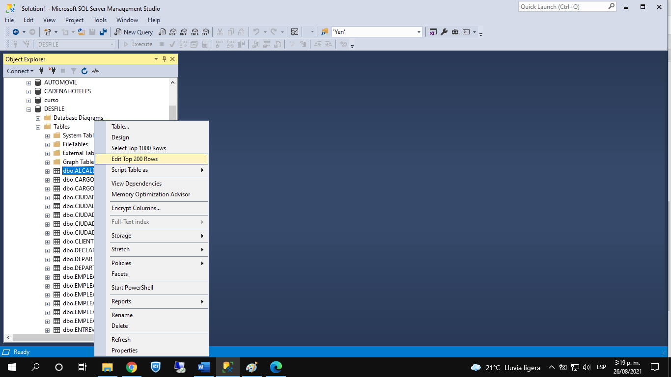Viewport: 671px width, 377px height.
Task: Open the Edit menu
Action: coord(28,20)
